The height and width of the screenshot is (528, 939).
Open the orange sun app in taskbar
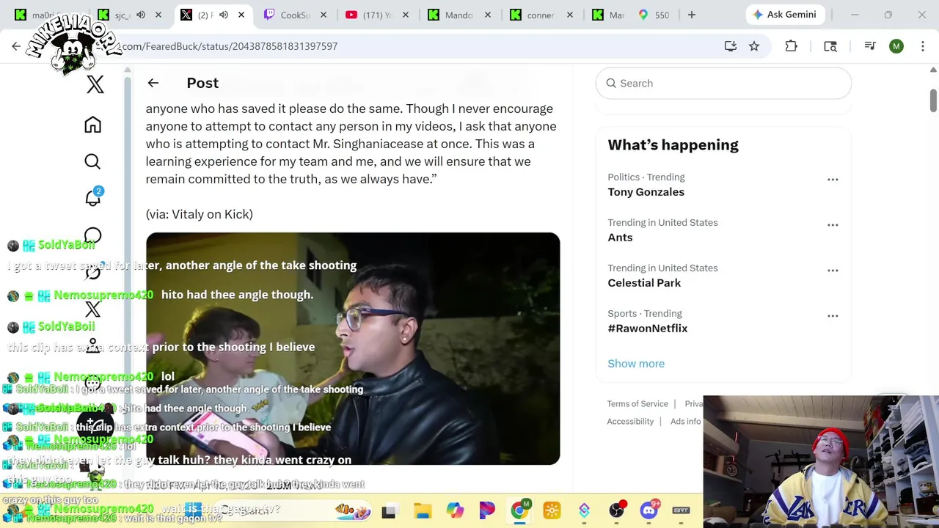(552, 510)
